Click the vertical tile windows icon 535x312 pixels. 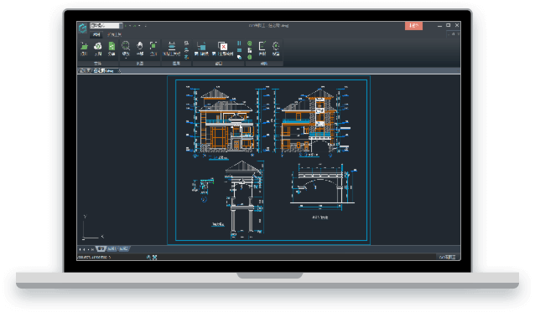click(x=239, y=43)
